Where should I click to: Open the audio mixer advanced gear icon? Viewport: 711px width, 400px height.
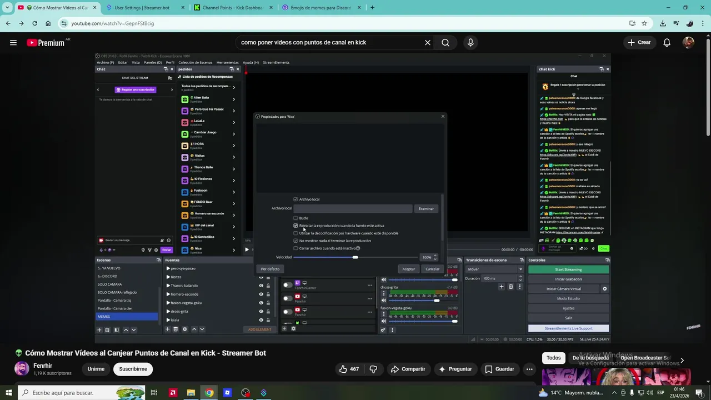(x=383, y=330)
